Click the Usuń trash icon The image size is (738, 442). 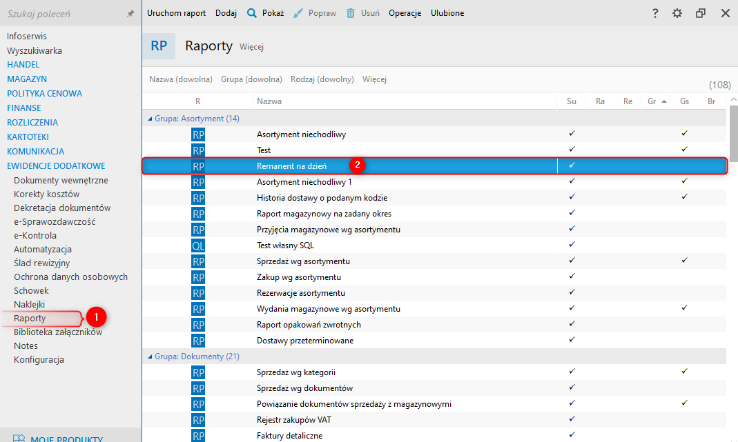click(351, 13)
